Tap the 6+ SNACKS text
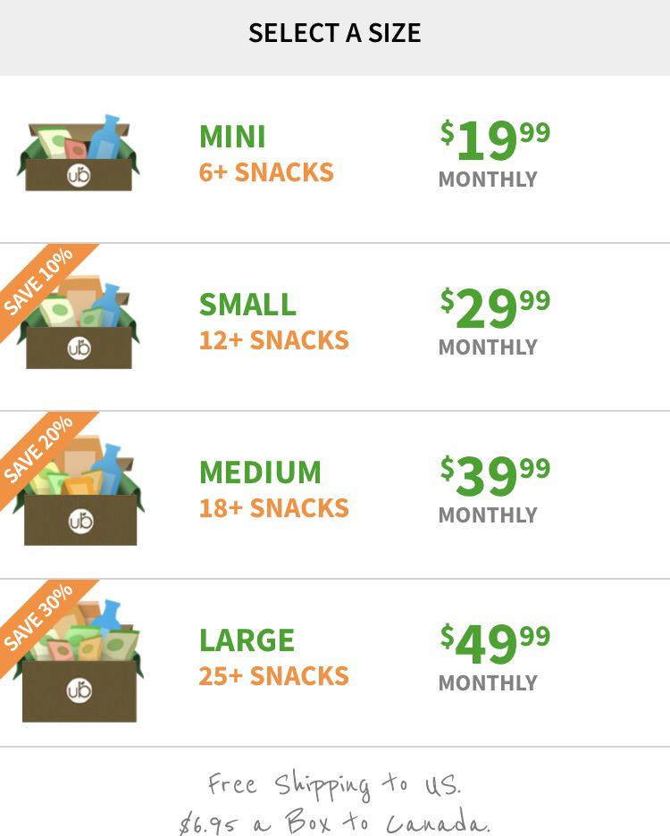The image size is (670, 836). pyautogui.click(x=266, y=172)
